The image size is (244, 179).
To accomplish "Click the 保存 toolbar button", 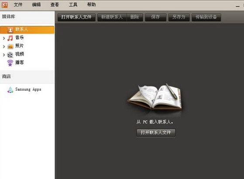I will [x=156, y=17].
